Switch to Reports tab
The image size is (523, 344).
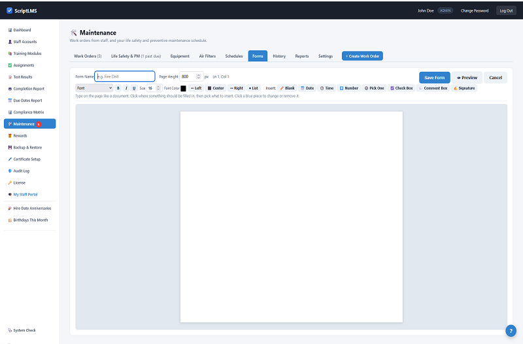point(302,56)
